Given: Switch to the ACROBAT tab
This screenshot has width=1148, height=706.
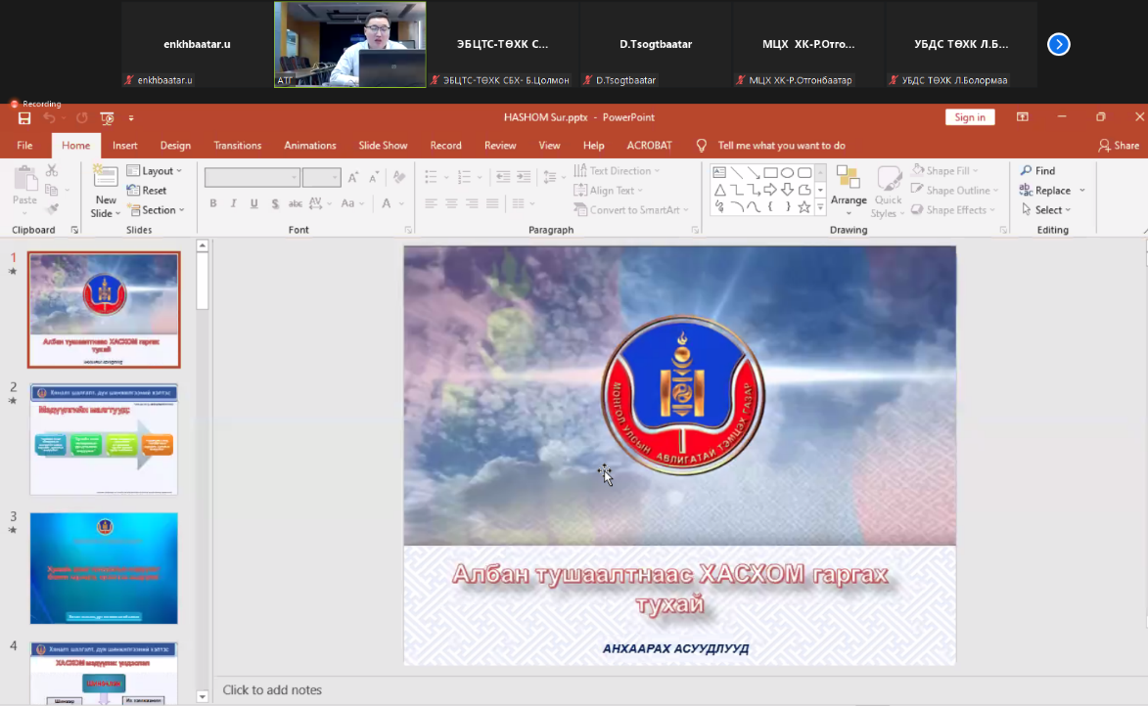Looking at the screenshot, I should (650, 146).
